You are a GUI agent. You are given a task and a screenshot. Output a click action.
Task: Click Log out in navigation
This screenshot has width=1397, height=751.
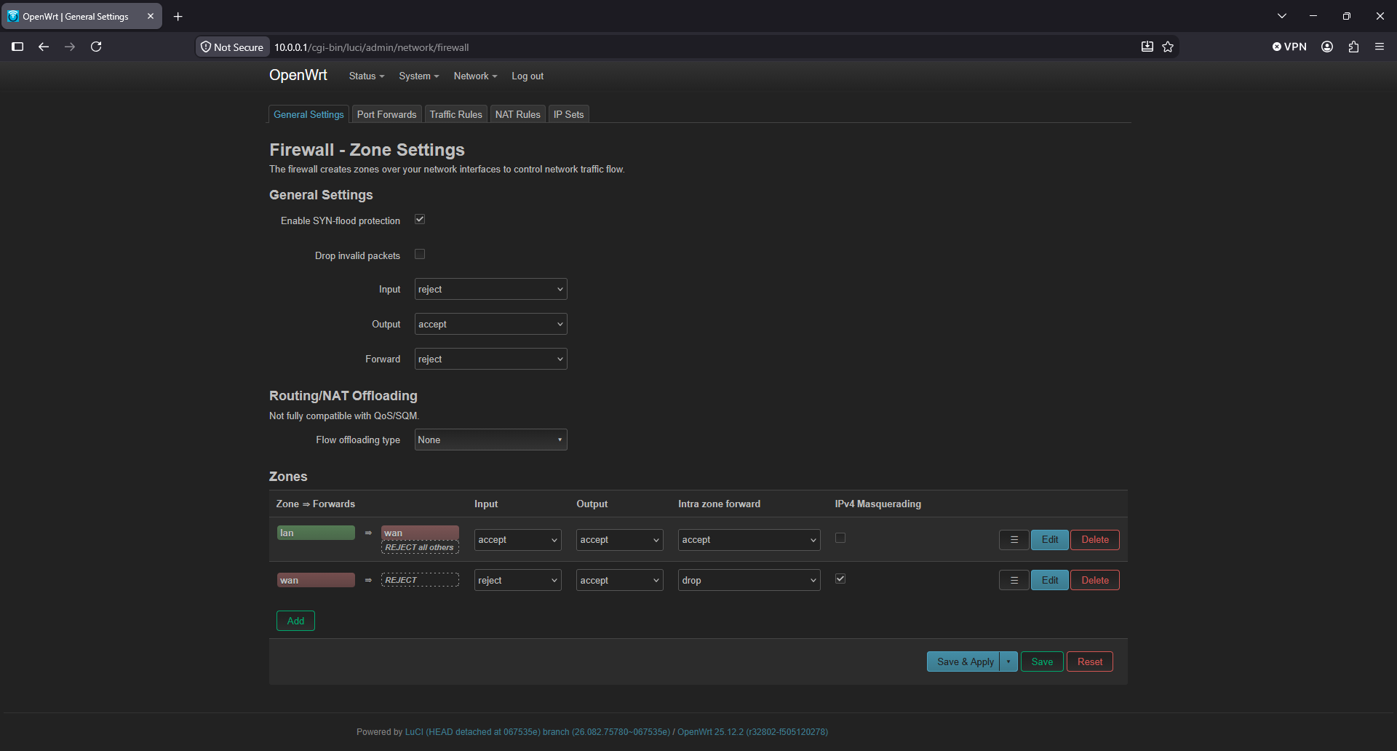(528, 76)
